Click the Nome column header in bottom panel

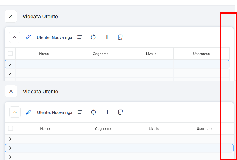pos(45,129)
